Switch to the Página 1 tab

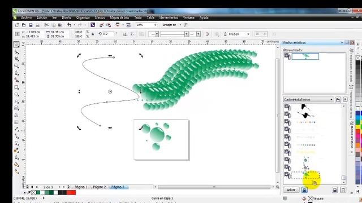[x=81, y=187]
